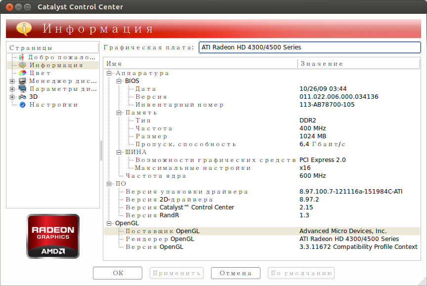The height and width of the screenshot is (286, 427).
Task: Click the 1024 MB value
Action: tap(313, 136)
